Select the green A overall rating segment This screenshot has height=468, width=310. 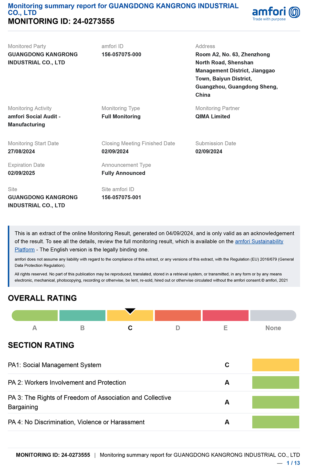tap(35, 315)
